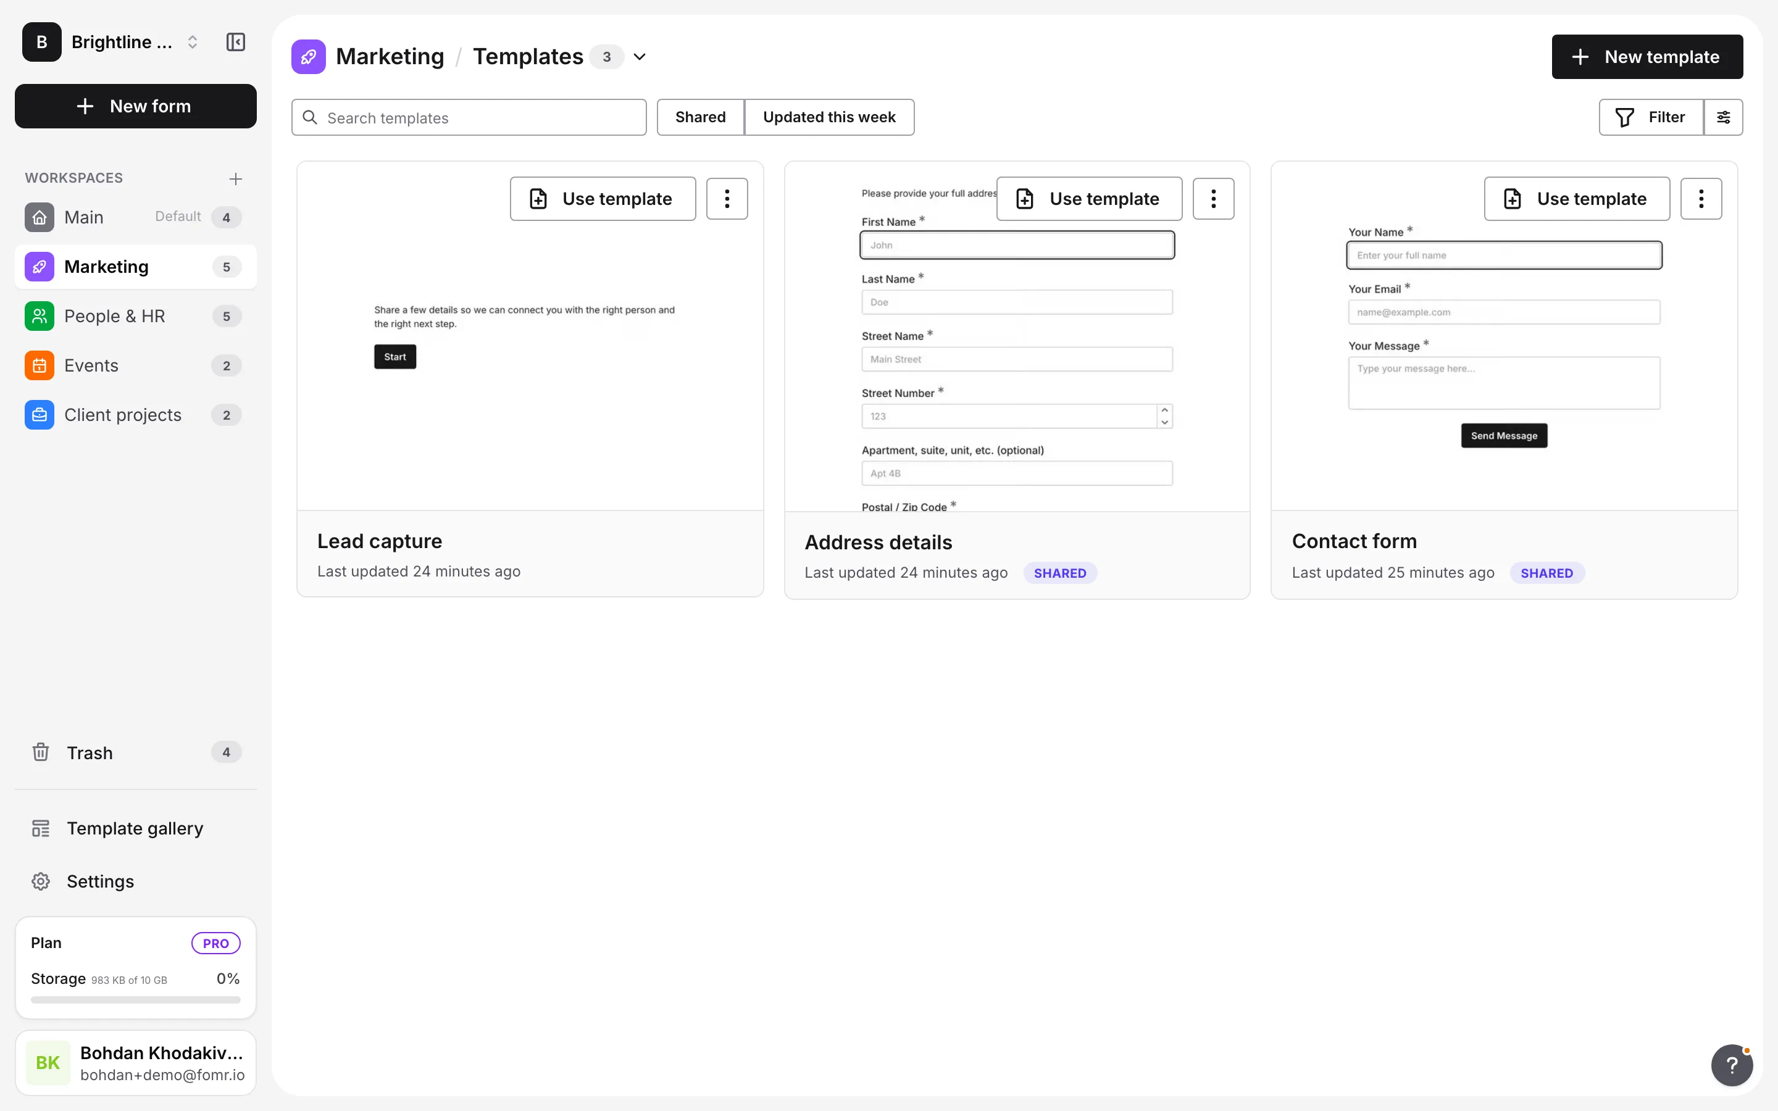Image resolution: width=1778 pixels, height=1111 pixels.
Task: Open the People & HR workspace
Action: point(136,316)
